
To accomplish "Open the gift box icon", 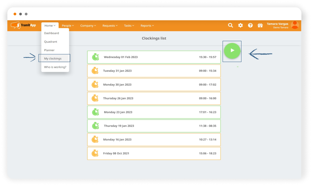I will [260, 26].
